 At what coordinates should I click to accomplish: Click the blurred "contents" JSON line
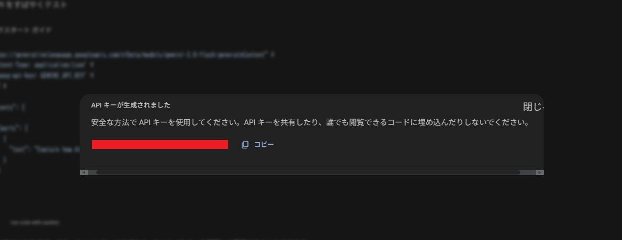click(x=13, y=107)
